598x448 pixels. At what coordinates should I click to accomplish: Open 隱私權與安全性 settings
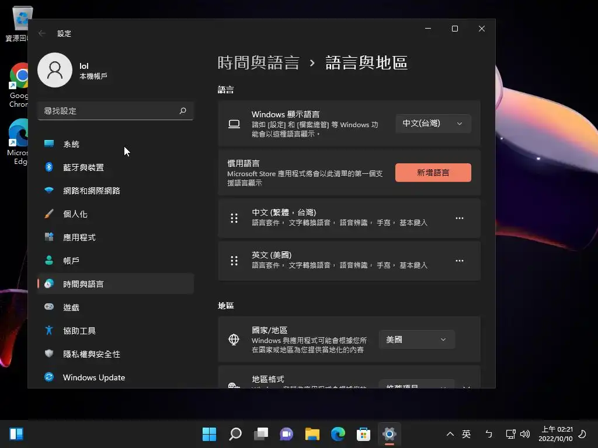[116, 354]
